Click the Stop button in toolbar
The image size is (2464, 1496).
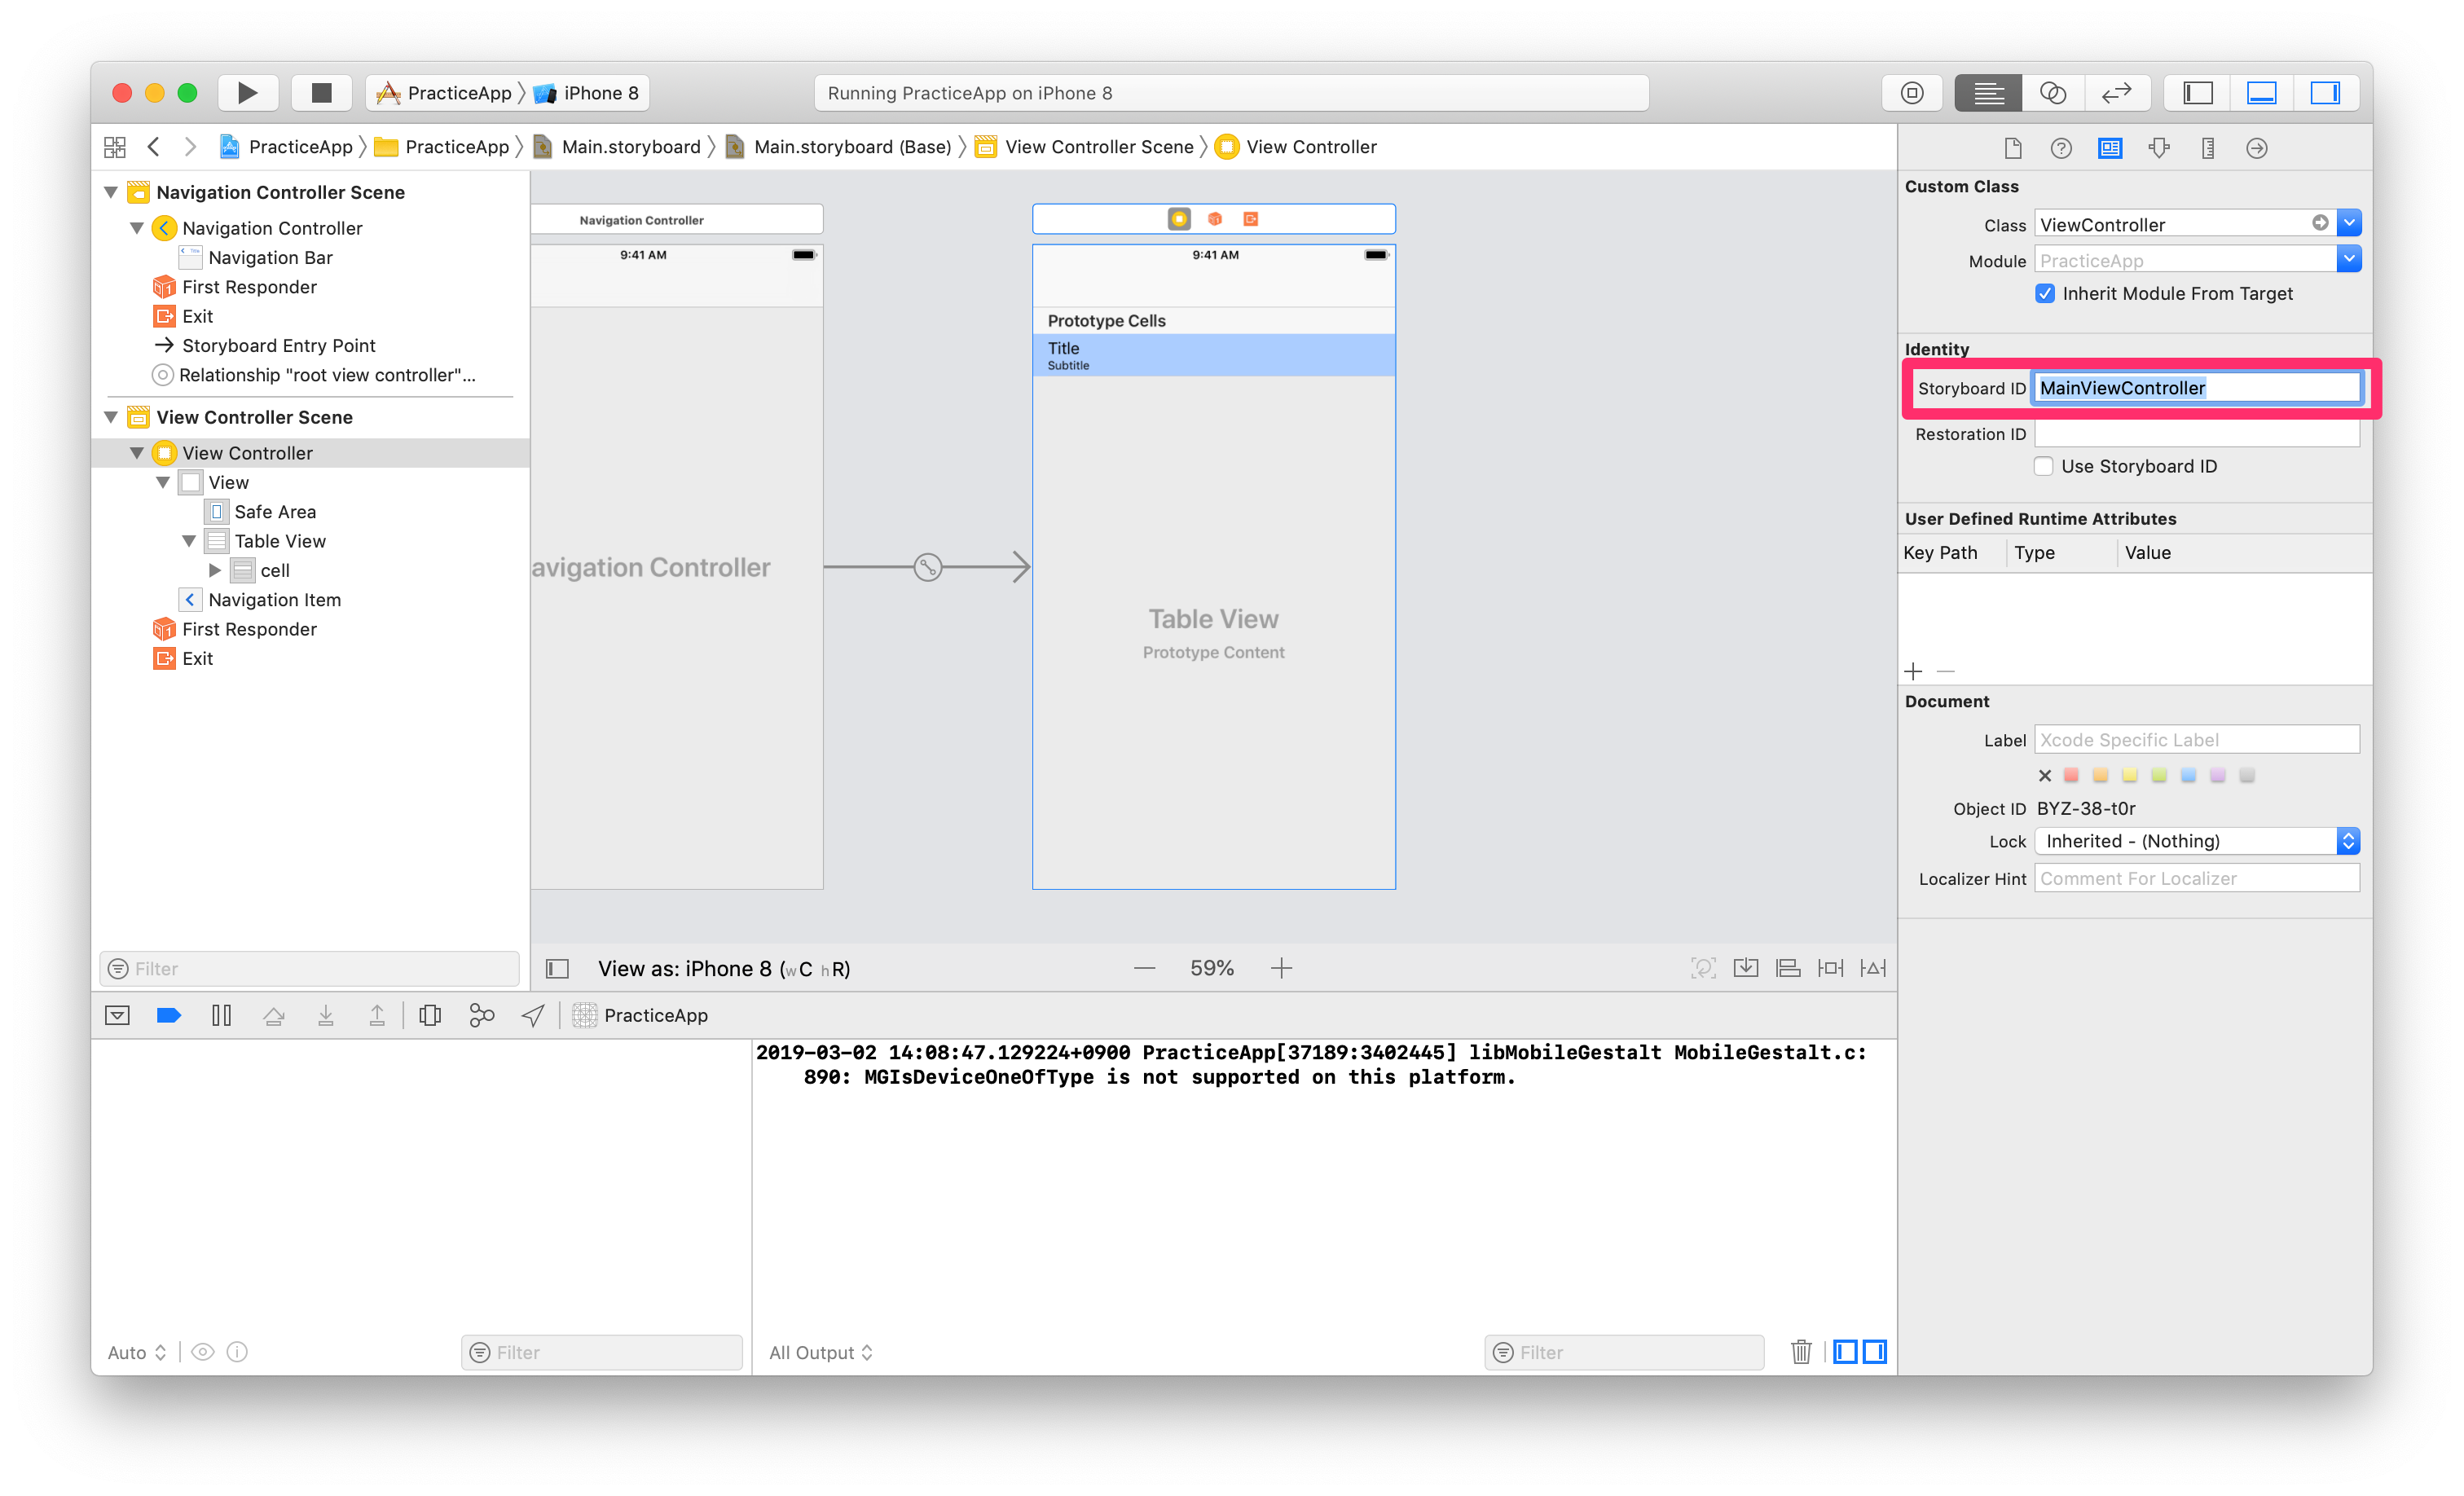(x=321, y=93)
